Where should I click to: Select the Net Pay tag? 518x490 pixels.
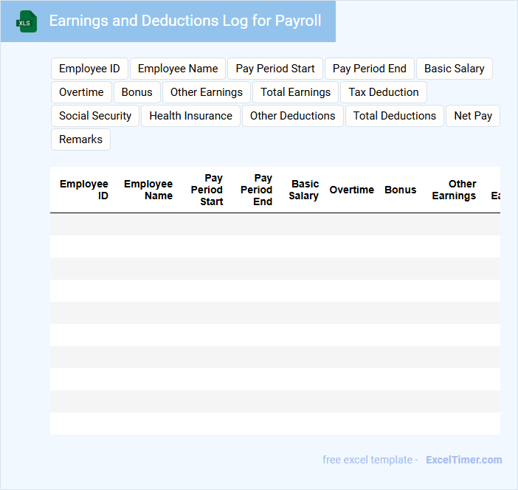pos(473,116)
